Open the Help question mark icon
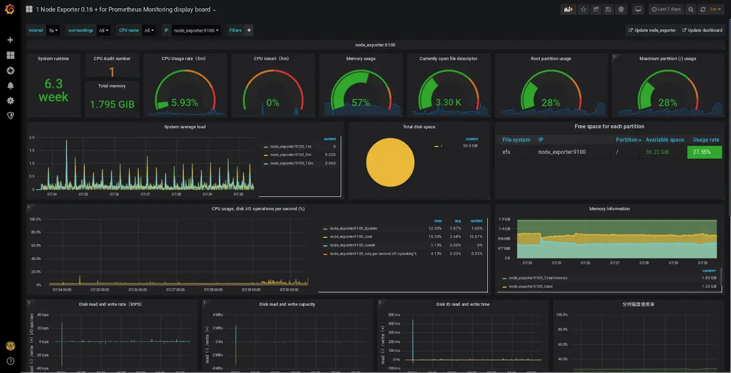Image resolution: width=731 pixels, height=373 pixels. point(10,361)
